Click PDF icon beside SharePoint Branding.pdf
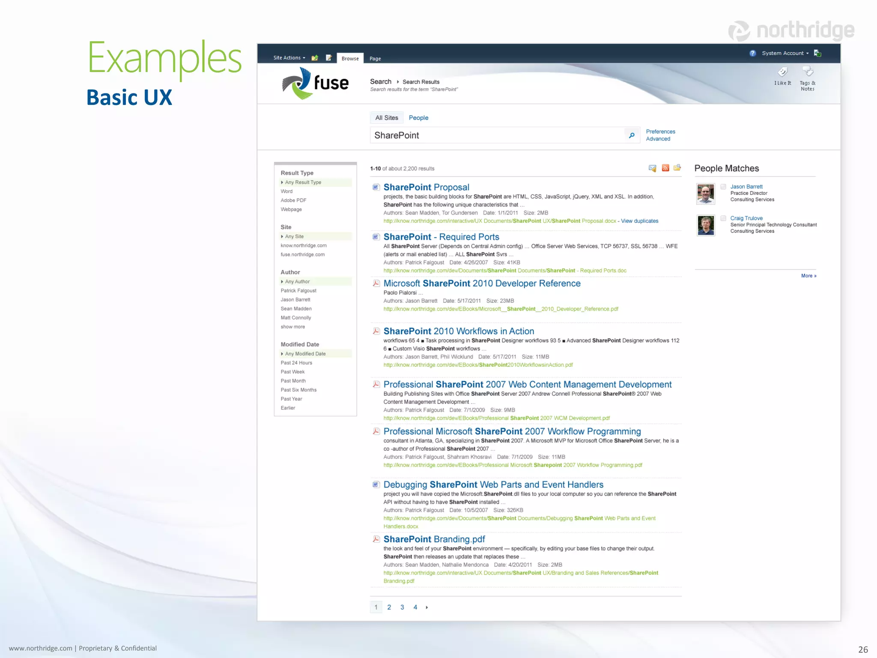The width and height of the screenshot is (877, 658). pos(376,539)
